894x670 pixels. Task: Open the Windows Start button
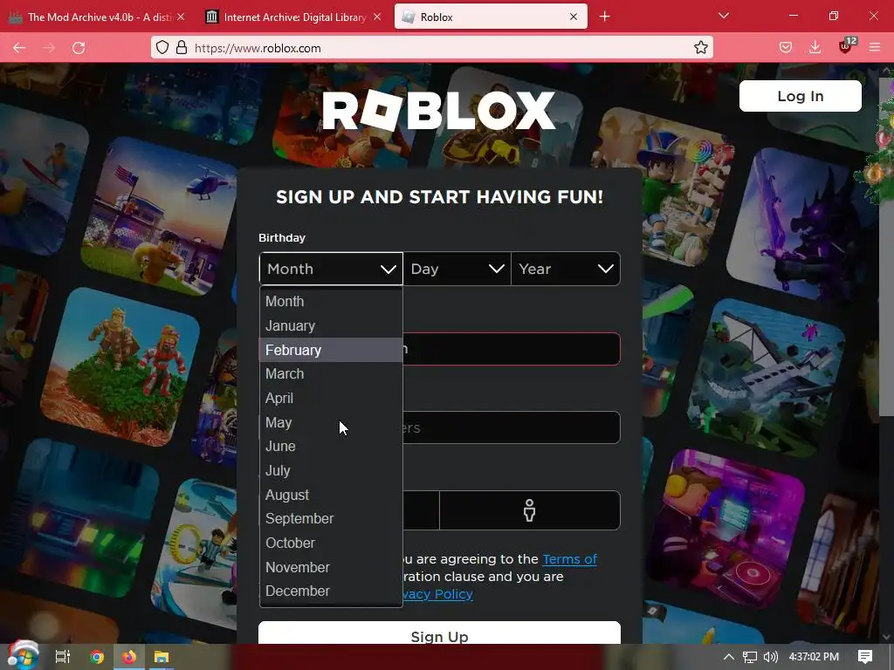click(23, 656)
